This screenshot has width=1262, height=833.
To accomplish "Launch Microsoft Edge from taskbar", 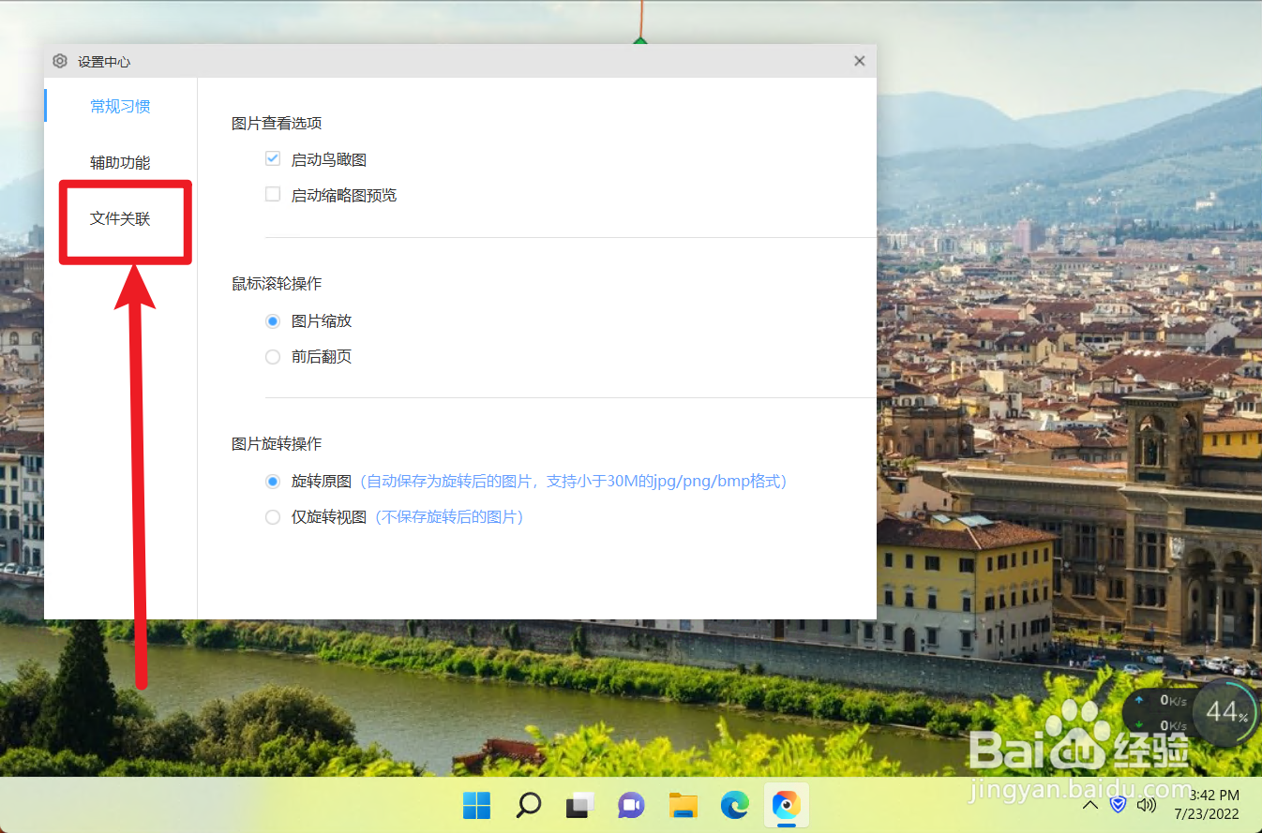I will (734, 805).
